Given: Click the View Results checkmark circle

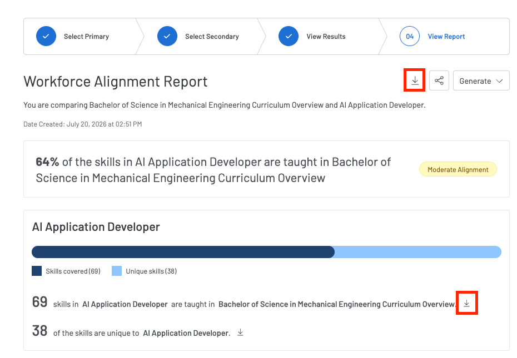Looking at the screenshot, I should pos(289,36).
